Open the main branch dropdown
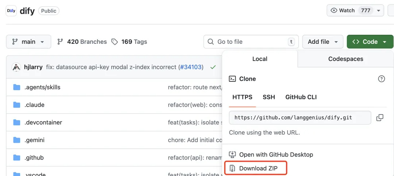This screenshot has height=176, width=394. pos(28,42)
